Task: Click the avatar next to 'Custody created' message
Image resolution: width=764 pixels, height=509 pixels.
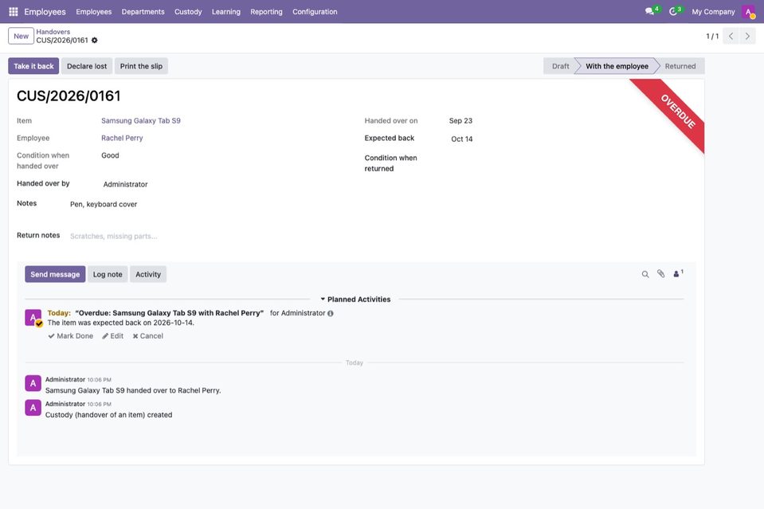Action: 33,408
